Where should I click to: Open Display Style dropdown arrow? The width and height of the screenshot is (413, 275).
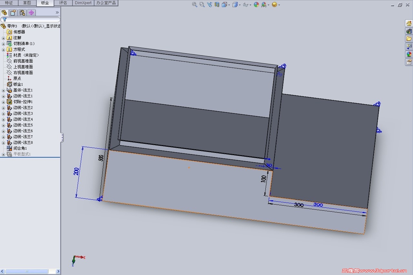240,5
